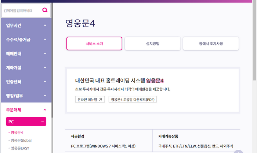Open the 계좌개설 menu item
This screenshot has height=153, width=257.
pos(26,67)
